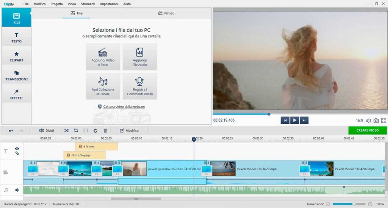Select the 'Notre Voyage' text clip
The image size is (388, 208).
point(84,155)
